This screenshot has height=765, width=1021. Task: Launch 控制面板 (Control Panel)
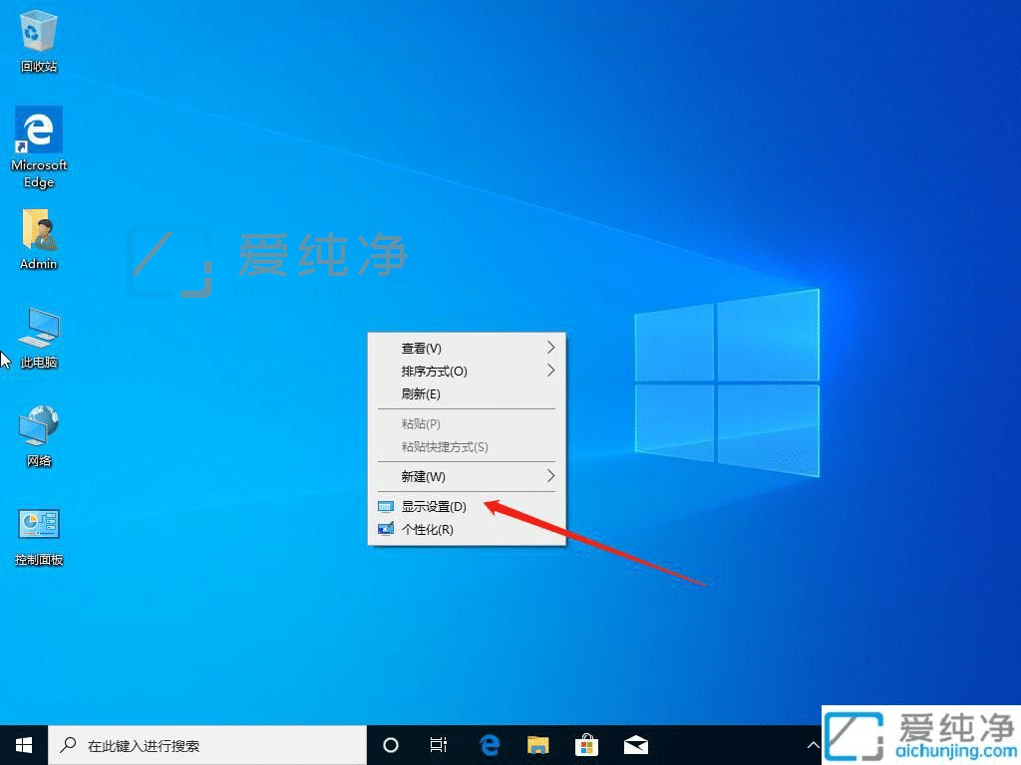[x=38, y=525]
